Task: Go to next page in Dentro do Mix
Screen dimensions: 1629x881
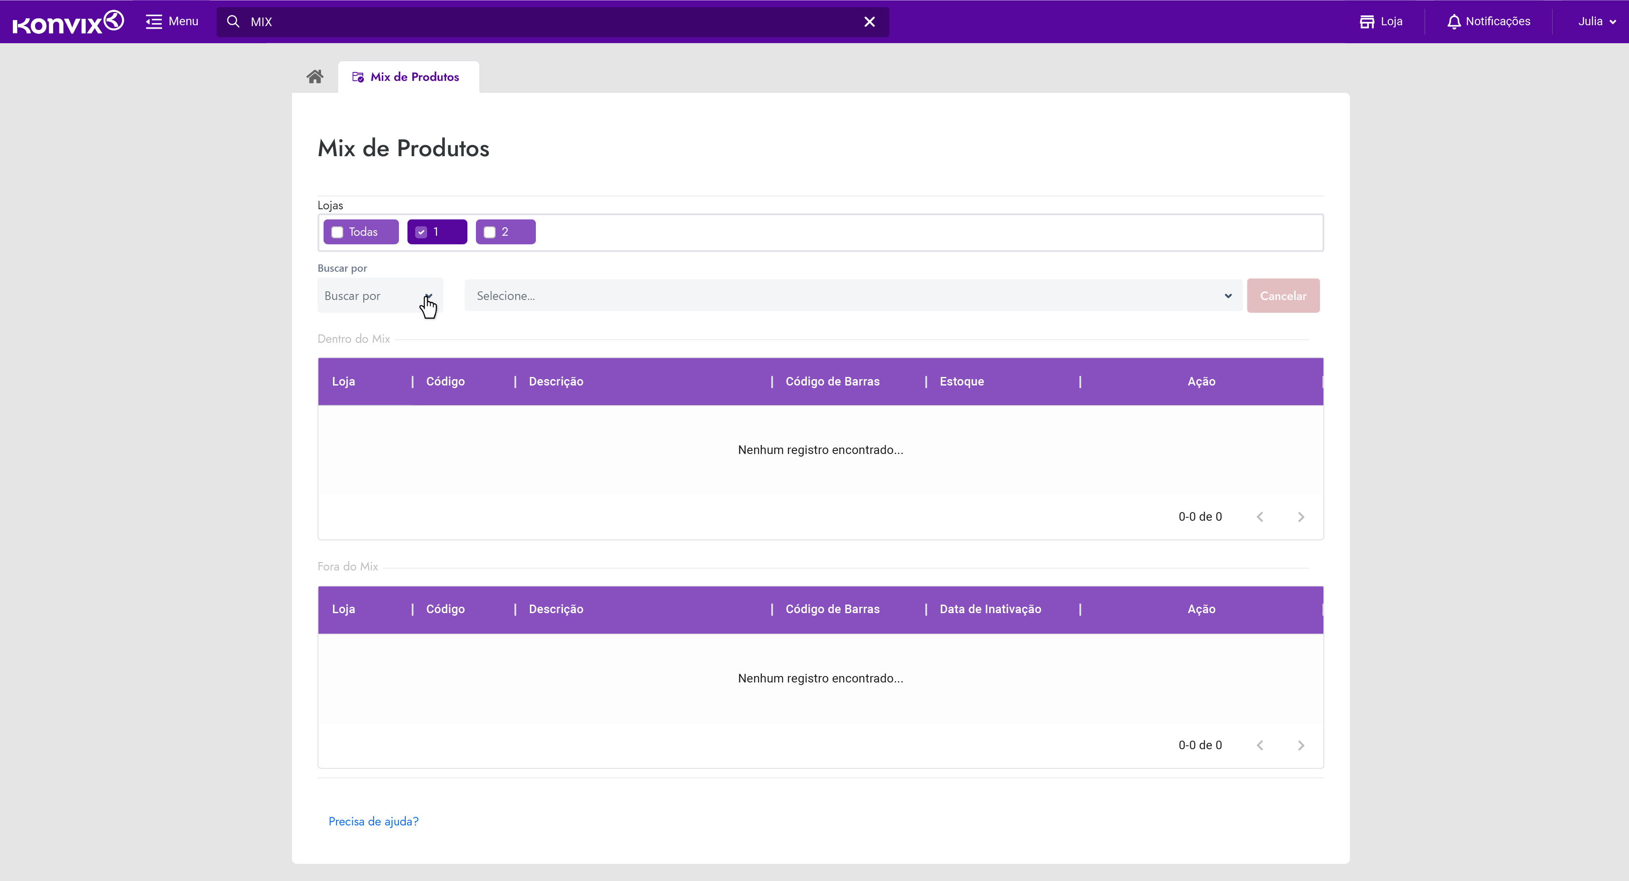Action: coord(1301,517)
